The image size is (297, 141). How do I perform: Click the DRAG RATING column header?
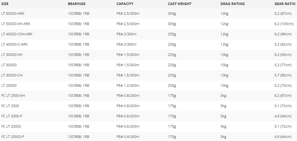[x=232, y=4]
